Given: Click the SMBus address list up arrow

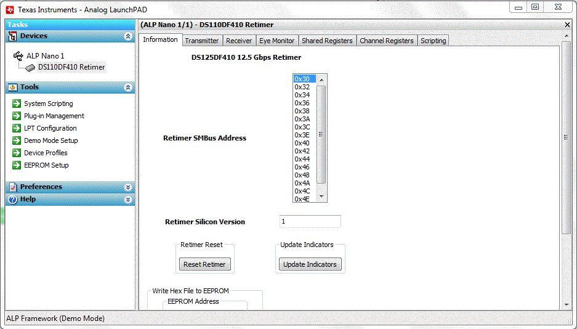Looking at the screenshot, I should [321, 80].
